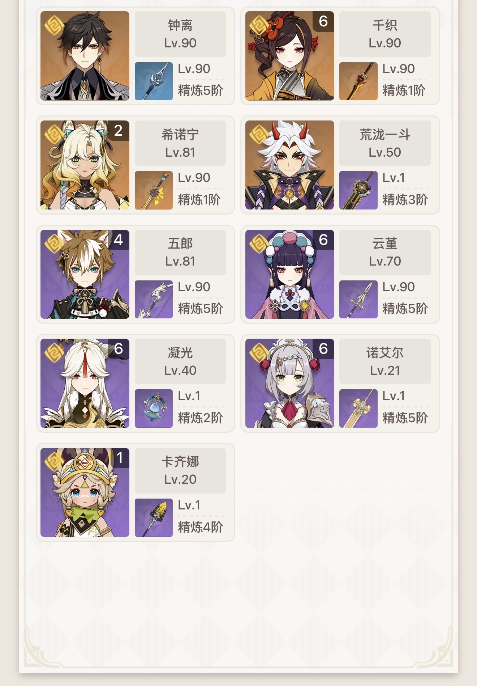477x686 pixels.
Task: Tap the Geo element icon on 千织
Action: [259, 25]
